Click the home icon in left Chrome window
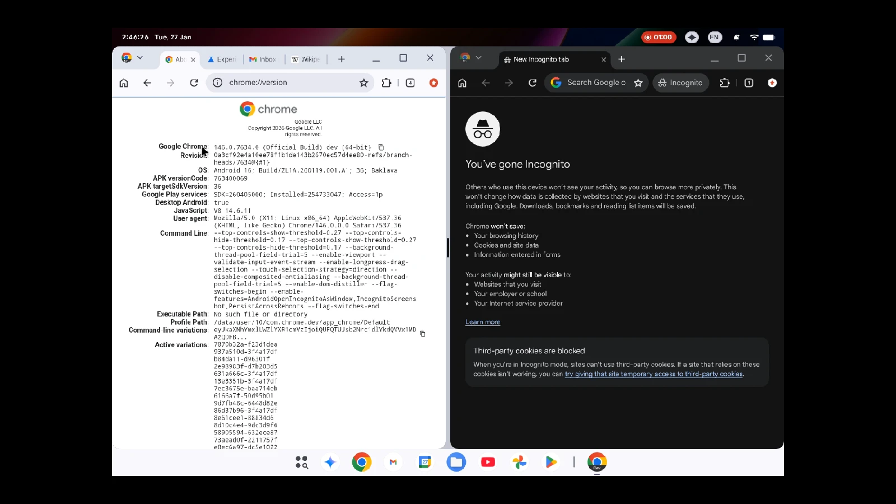This screenshot has height=504, width=896. click(x=124, y=83)
